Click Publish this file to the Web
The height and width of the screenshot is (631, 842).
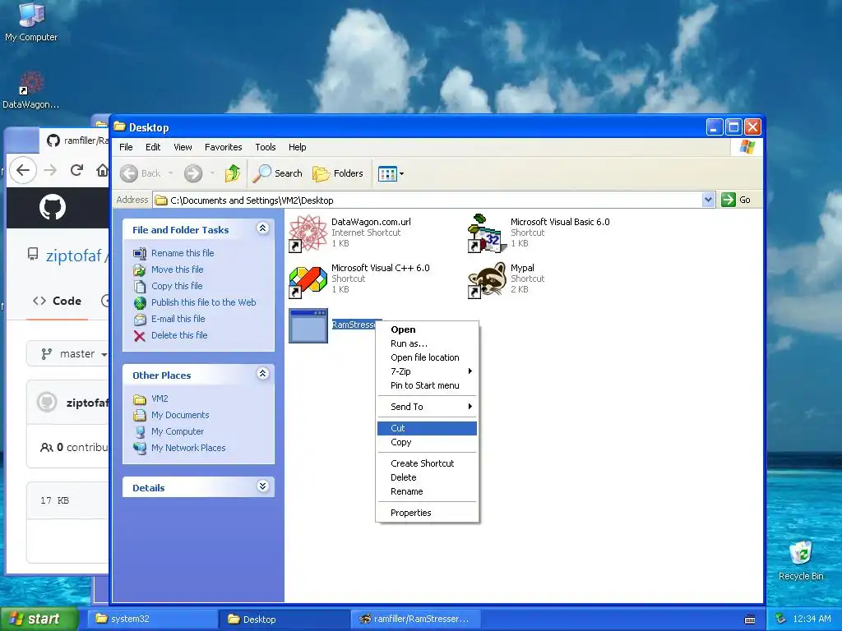pyautogui.click(x=204, y=302)
